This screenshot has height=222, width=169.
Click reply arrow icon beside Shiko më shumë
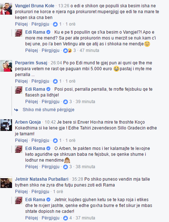[16, 110]
